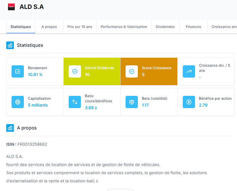Click the Statistiques section bar-chart icon

[10, 45]
